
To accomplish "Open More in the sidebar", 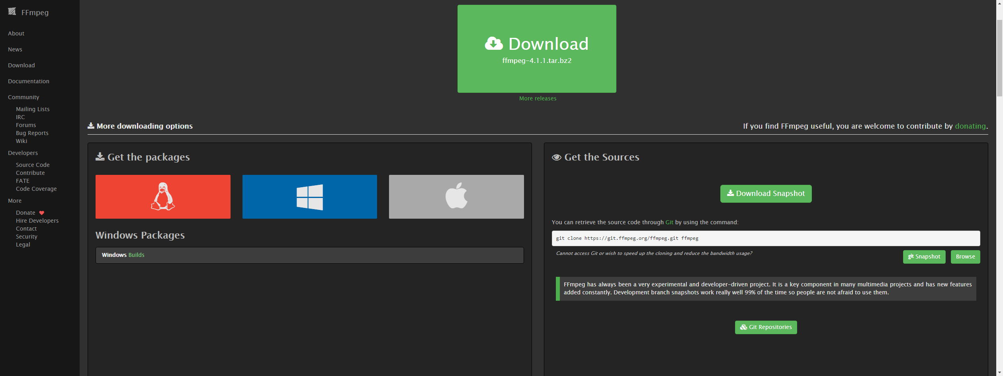I will [x=15, y=201].
